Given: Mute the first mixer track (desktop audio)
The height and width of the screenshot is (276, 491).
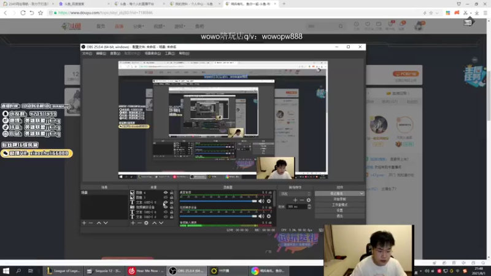Looking at the screenshot, I should click(261, 201).
